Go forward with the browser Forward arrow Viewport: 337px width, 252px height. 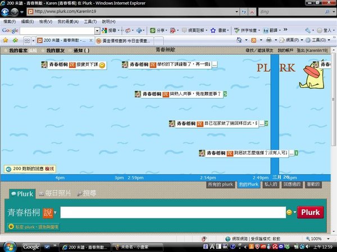15,12
